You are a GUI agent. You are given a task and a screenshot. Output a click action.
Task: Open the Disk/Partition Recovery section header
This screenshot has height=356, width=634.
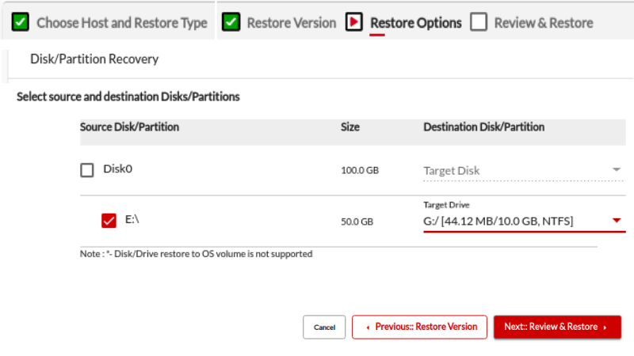click(x=94, y=59)
